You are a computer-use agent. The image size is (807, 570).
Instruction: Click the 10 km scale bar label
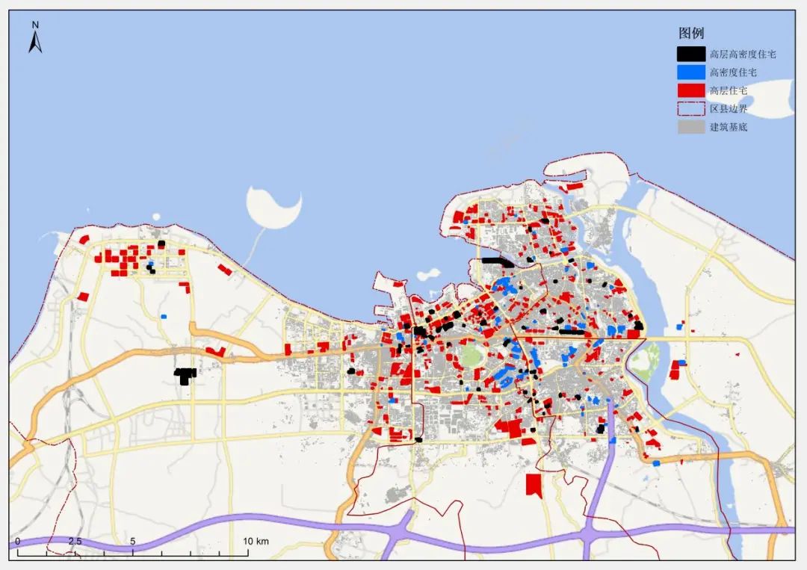click(x=256, y=541)
